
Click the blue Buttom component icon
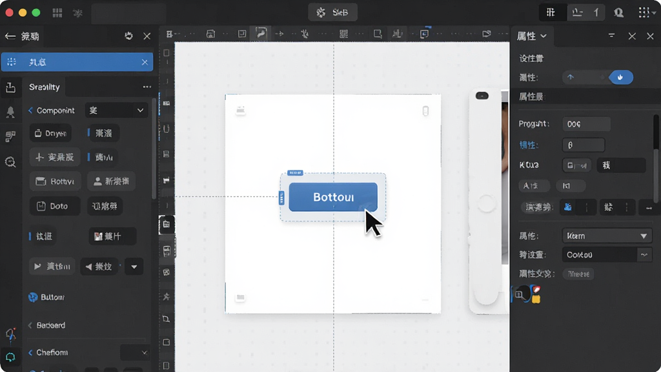pos(33,297)
